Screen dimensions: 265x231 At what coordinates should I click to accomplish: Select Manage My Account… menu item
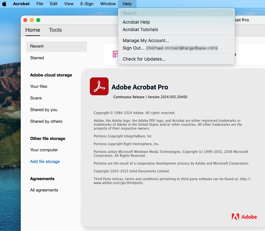[146, 40]
